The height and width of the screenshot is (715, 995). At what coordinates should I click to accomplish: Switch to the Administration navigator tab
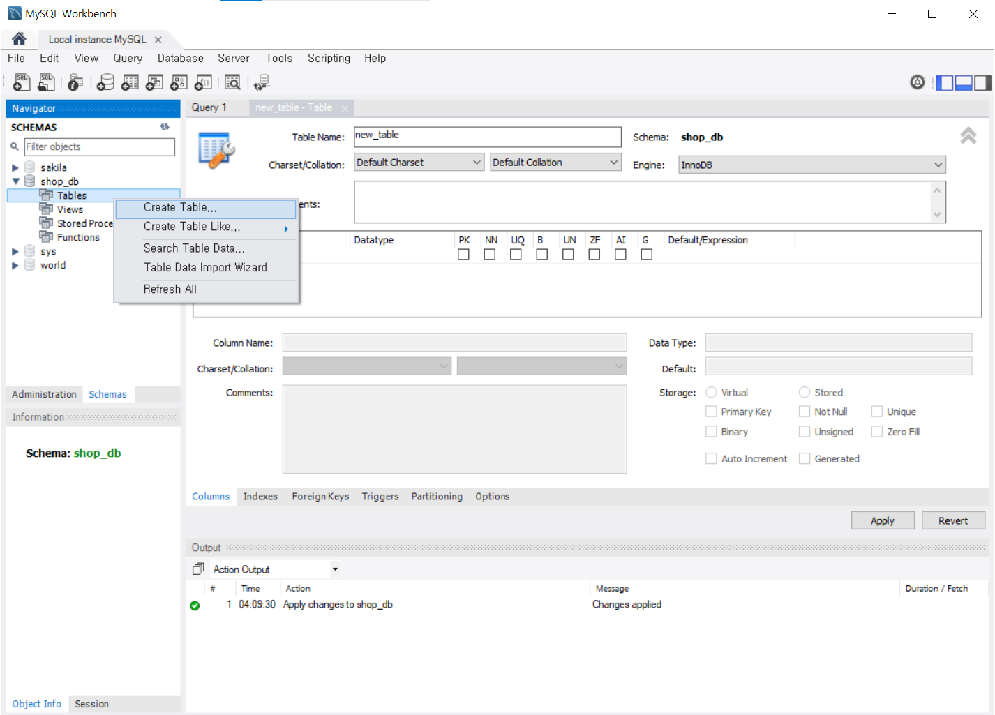tap(44, 394)
